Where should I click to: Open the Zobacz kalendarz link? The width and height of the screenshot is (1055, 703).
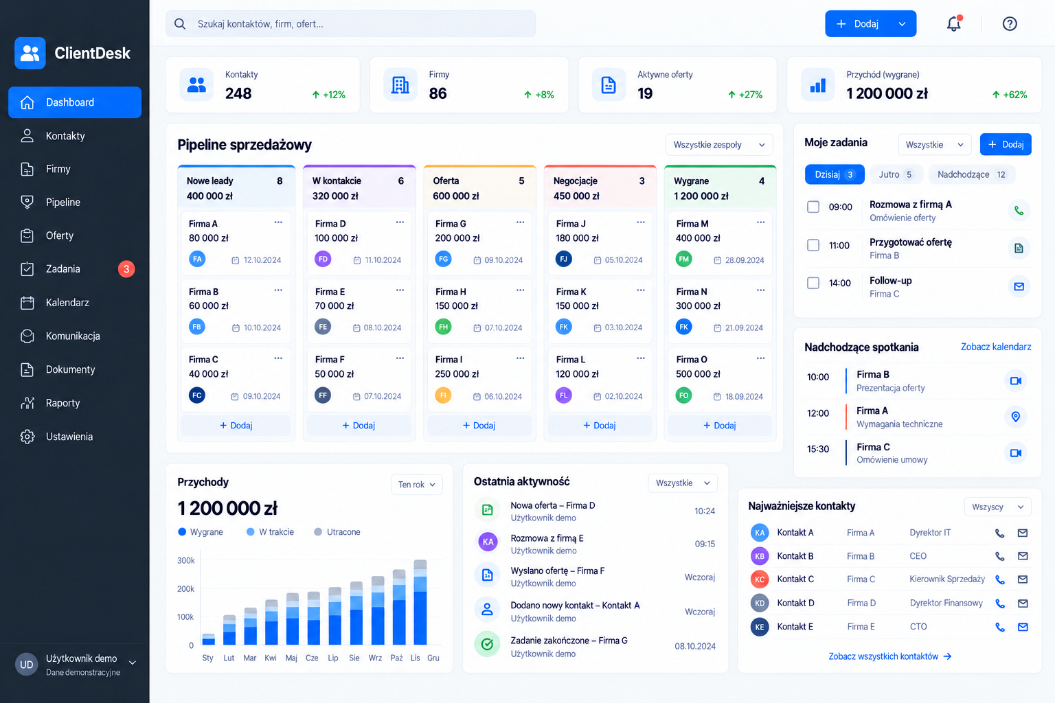point(996,347)
